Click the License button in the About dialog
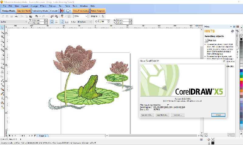Screen dimensions: 243x145 (x=177, y=115)
